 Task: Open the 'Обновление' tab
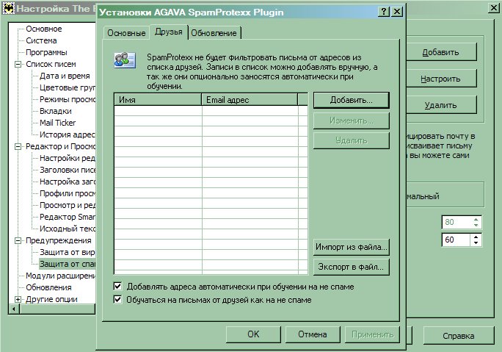pyautogui.click(x=214, y=33)
